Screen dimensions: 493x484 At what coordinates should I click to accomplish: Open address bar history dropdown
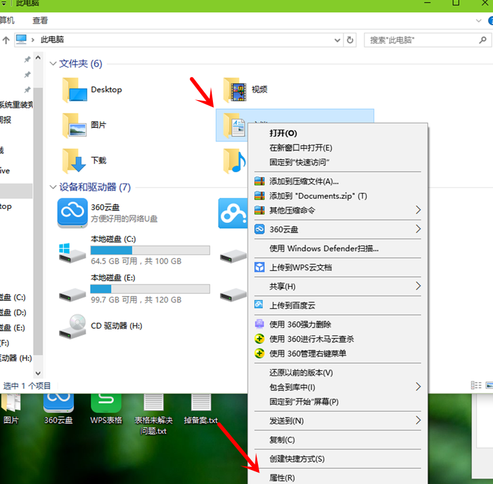point(337,41)
